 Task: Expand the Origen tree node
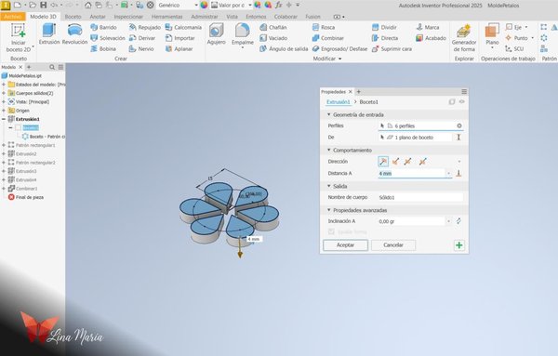4,111
